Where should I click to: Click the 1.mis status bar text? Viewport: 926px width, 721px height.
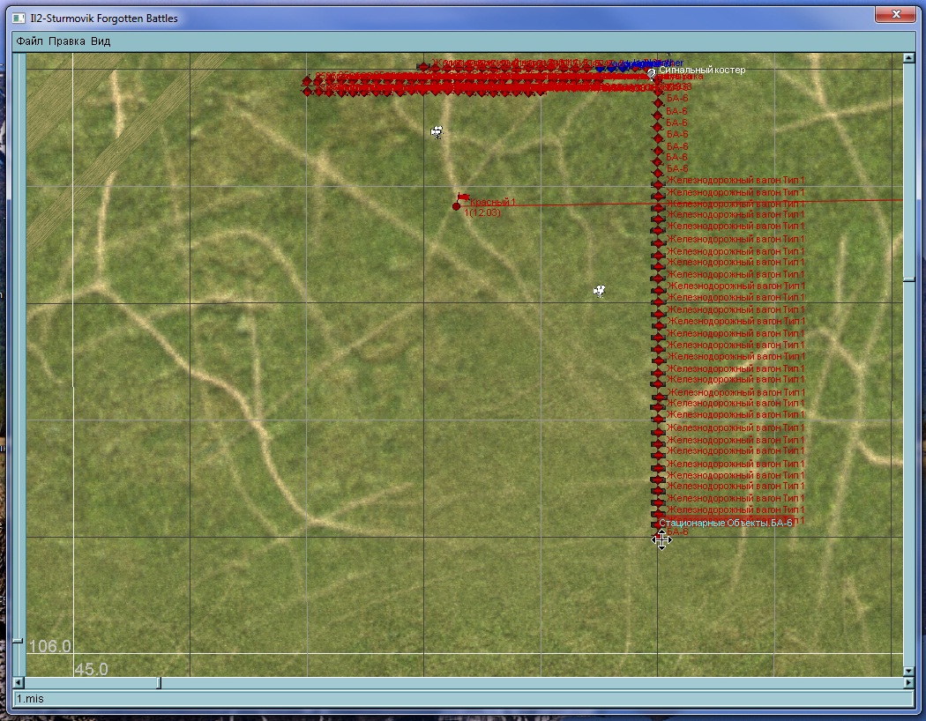pyautogui.click(x=30, y=699)
